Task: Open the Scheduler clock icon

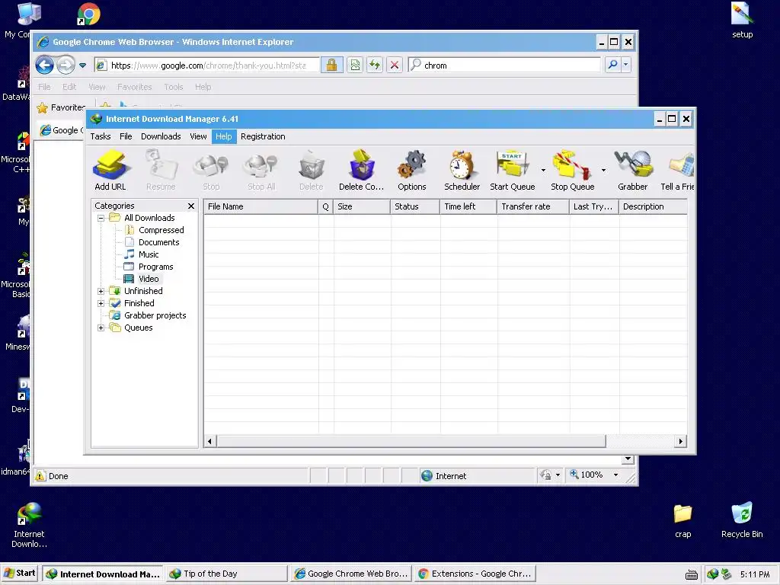Action: [462, 171]
